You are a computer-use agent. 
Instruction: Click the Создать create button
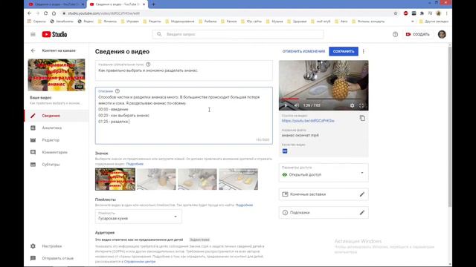pos(418,35)
